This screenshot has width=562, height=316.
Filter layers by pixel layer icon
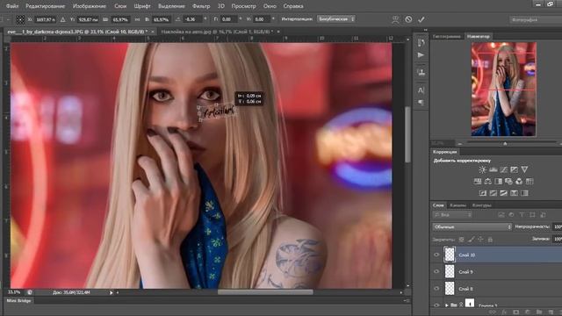[x=501, y=215]
